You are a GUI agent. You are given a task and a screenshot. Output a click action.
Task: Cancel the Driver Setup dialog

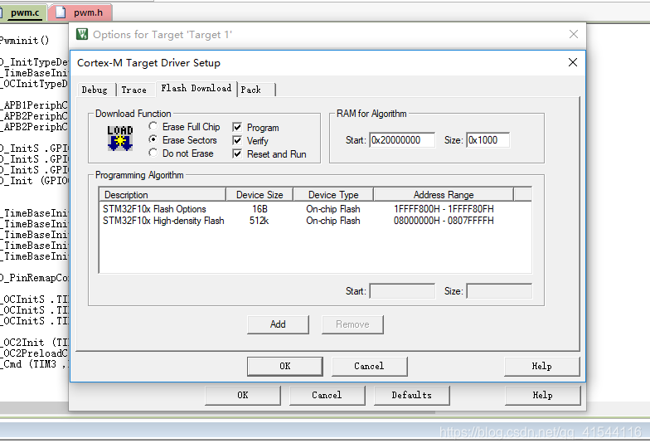370,367
